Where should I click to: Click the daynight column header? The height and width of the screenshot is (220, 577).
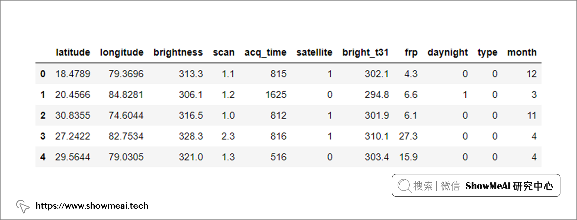(448, 53)
